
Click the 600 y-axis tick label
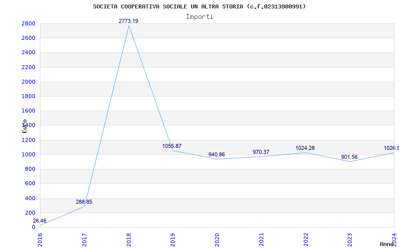pos(30,183)
